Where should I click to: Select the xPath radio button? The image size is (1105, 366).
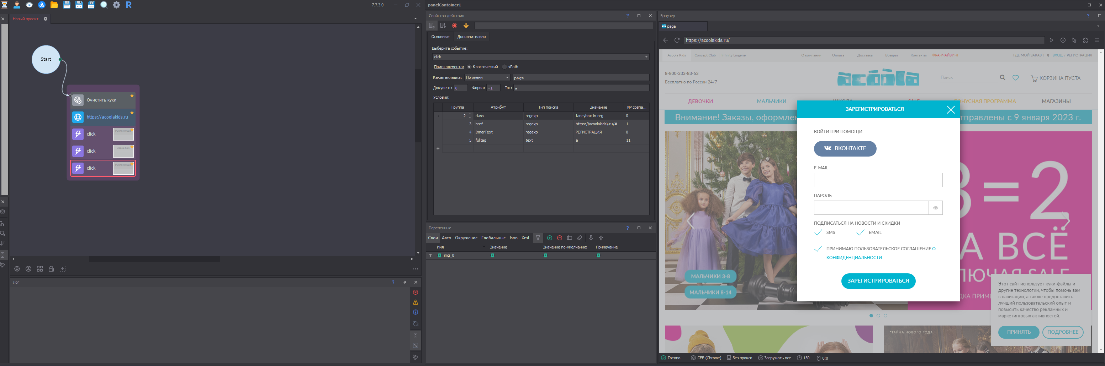pyautogui.click(x=505, y=67)
